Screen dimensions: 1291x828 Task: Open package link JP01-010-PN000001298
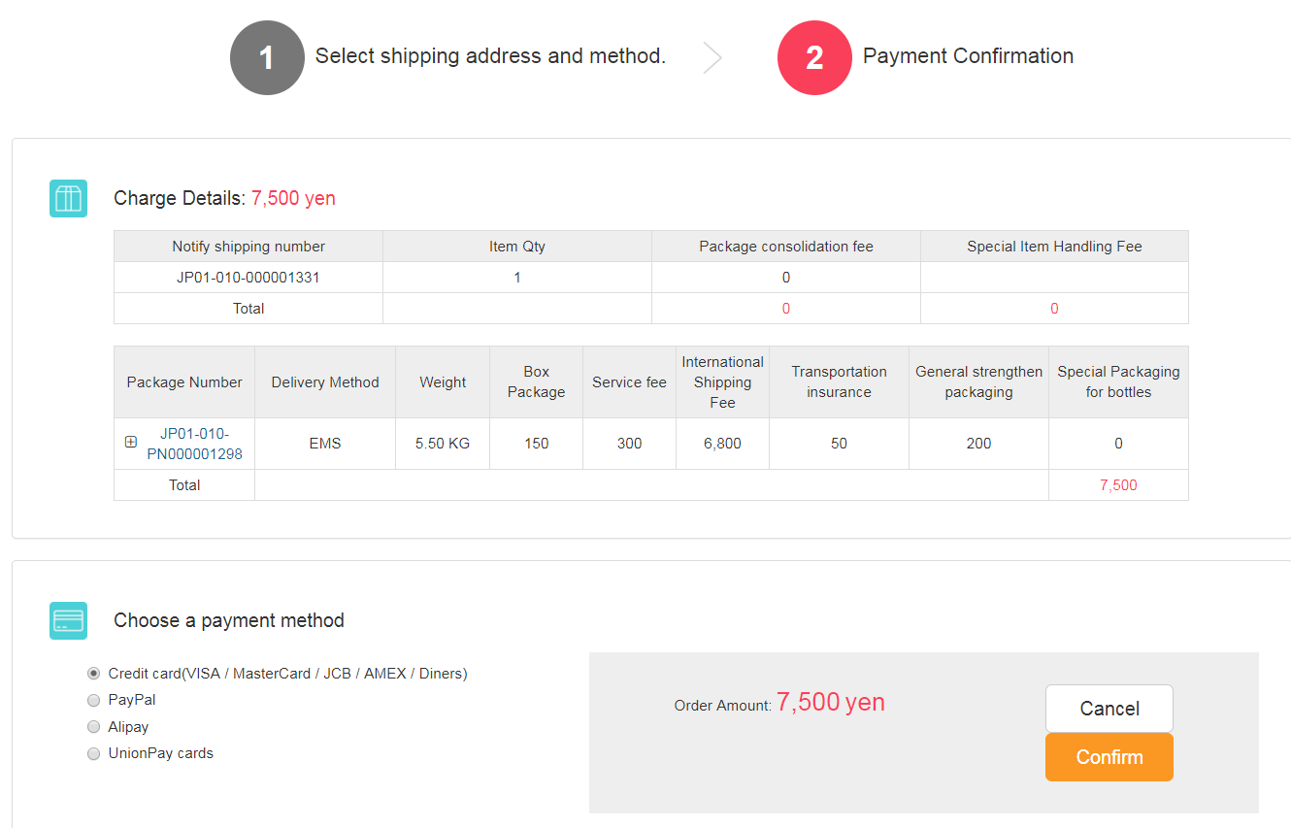[194, 444]
